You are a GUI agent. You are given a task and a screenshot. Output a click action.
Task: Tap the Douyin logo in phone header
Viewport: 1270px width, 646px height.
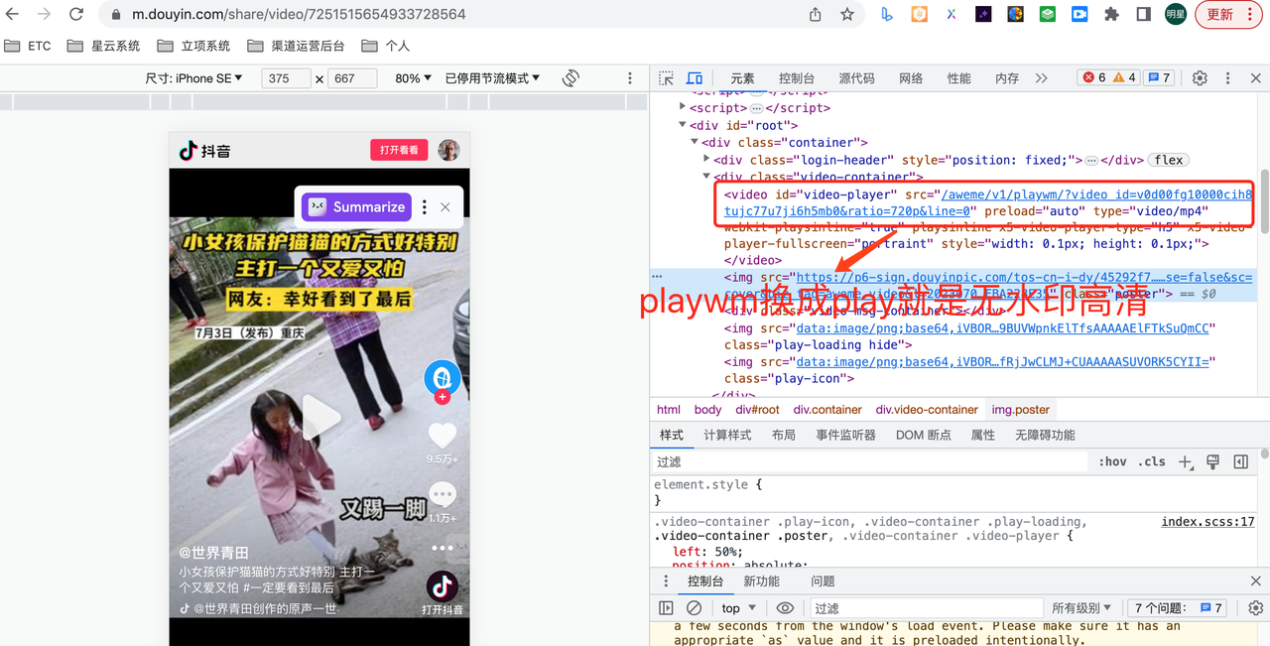[205, 150]
